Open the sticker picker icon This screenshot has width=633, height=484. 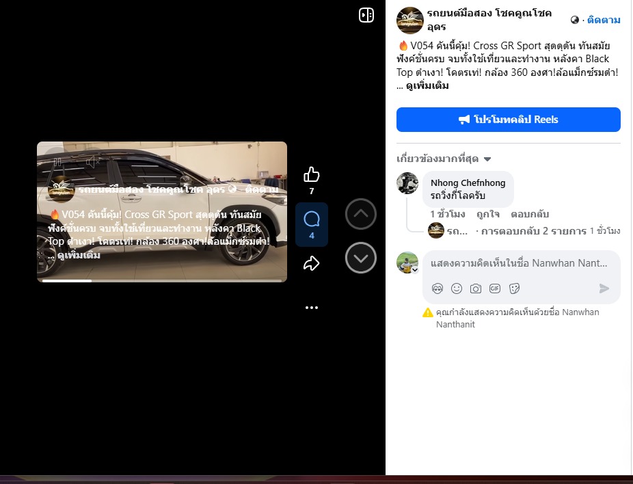pyautogui.click(x=514, y=288)
